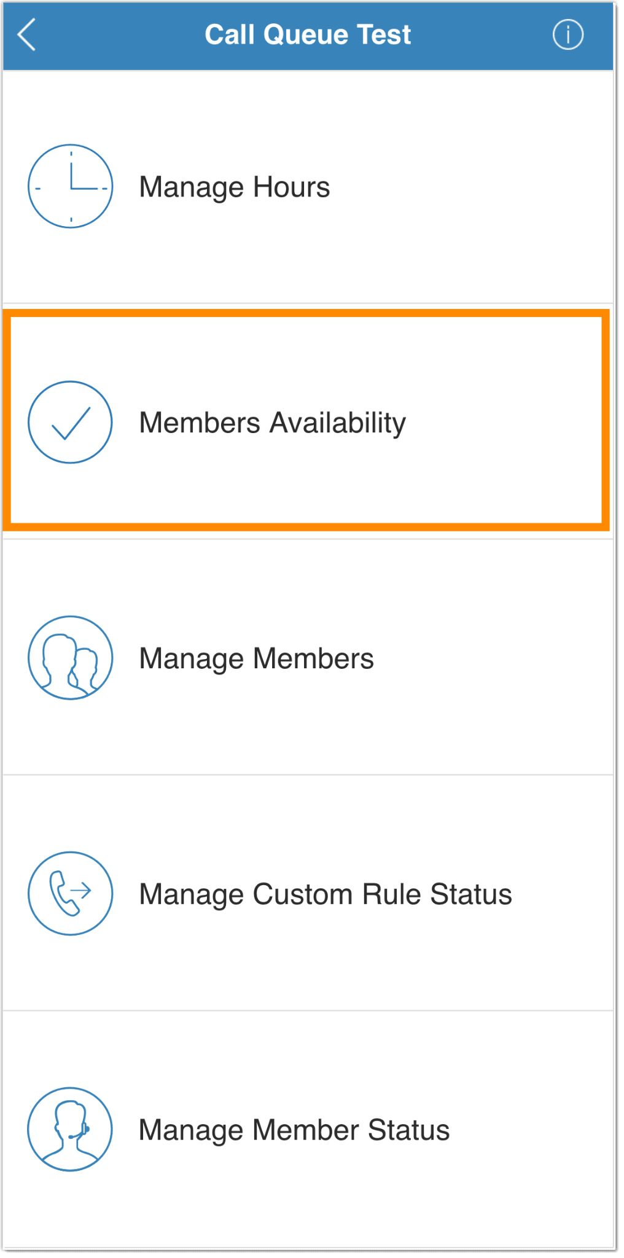Open the info circle in the header

(x=567, y=34)
